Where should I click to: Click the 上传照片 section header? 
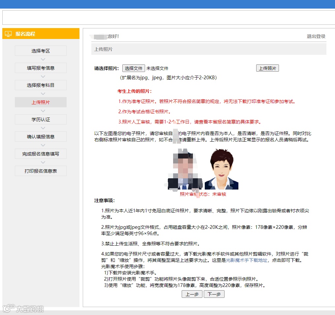209,49
